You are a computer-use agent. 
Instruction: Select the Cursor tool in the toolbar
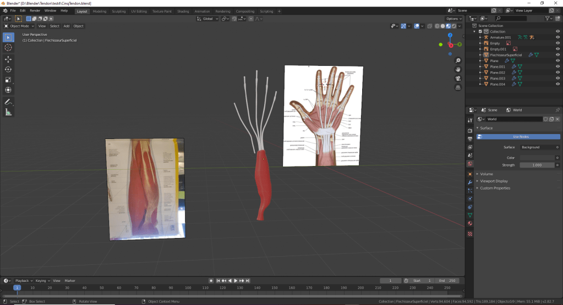(x=8, y=48)
